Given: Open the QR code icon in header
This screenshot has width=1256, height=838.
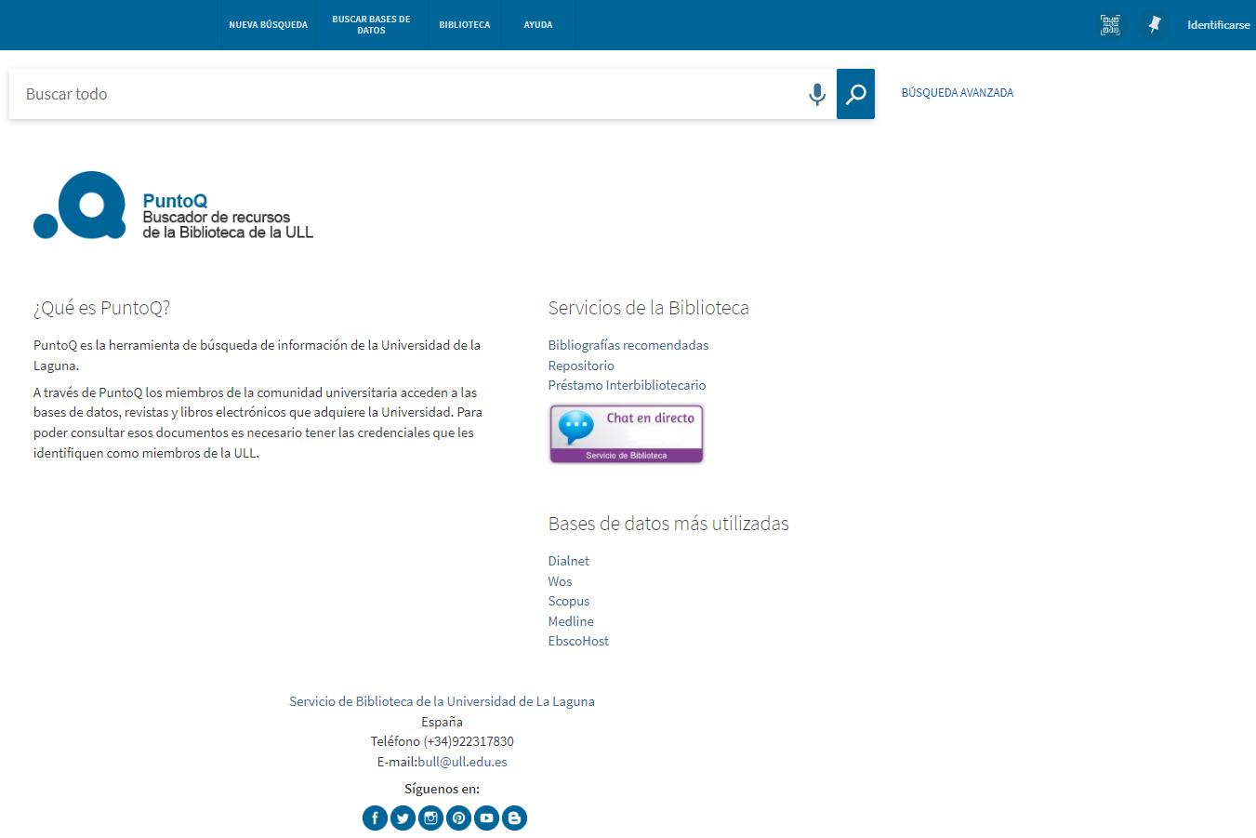Looking at the screenshot, I should point(1110,25).
